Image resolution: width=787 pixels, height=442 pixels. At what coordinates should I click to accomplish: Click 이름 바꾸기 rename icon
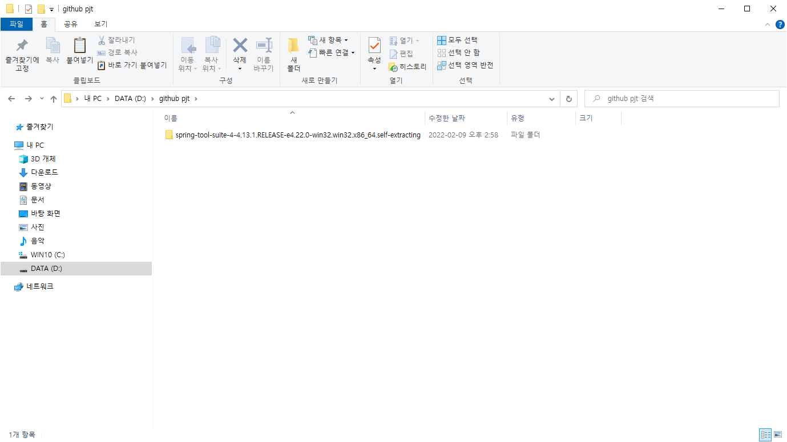click(264, 45)
